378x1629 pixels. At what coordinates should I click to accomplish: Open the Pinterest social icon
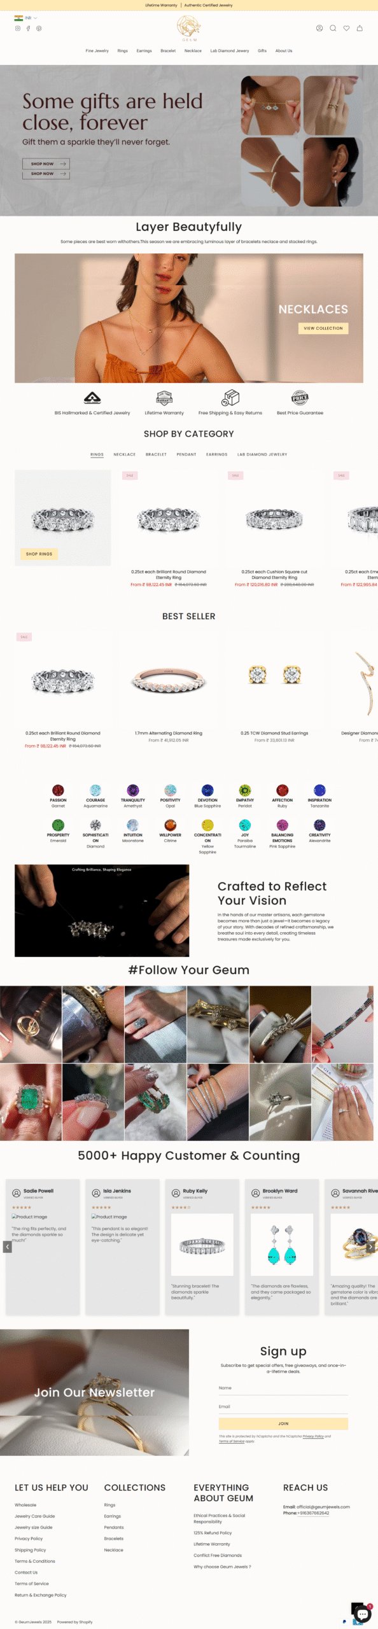coord(39,28)
